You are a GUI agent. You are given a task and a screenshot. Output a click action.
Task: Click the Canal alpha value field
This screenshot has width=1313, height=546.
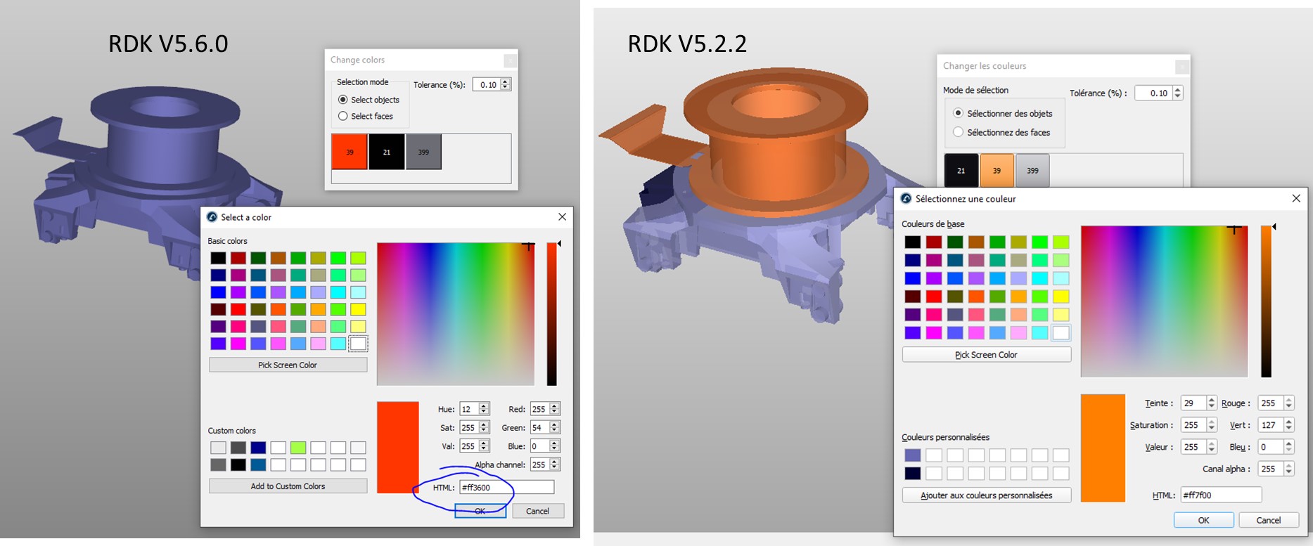[x=1271, y=469]
